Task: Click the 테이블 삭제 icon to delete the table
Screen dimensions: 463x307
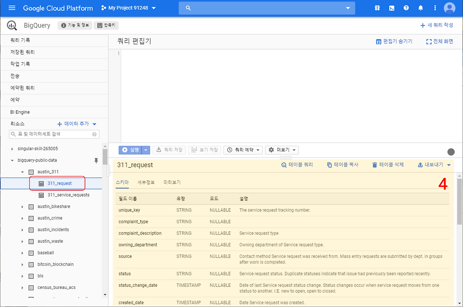Action: pos(375,165)
